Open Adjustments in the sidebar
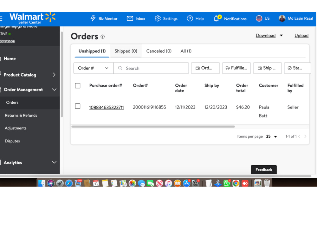This screenshot has width=317, height=238. (x=16, y=128)
